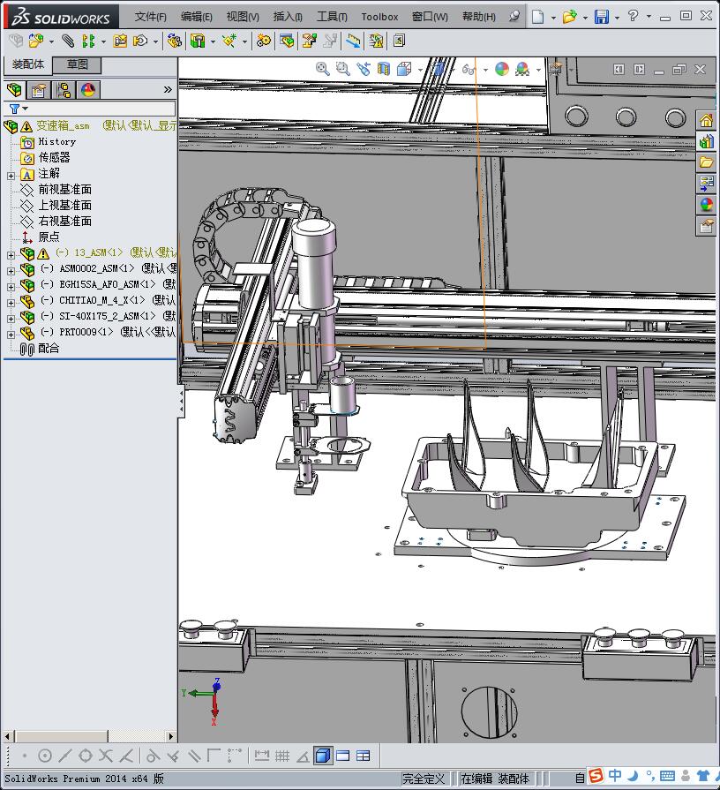The width and height of the screenshot is (720, 790).
Task: Click the Apply Scene icon
Action: (x=522, y=69)
